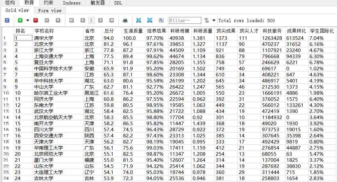Open the filter mode dropdown arrow
This screenshot has height=182, width=337.
pyautogui.click(x=214, y=21)
